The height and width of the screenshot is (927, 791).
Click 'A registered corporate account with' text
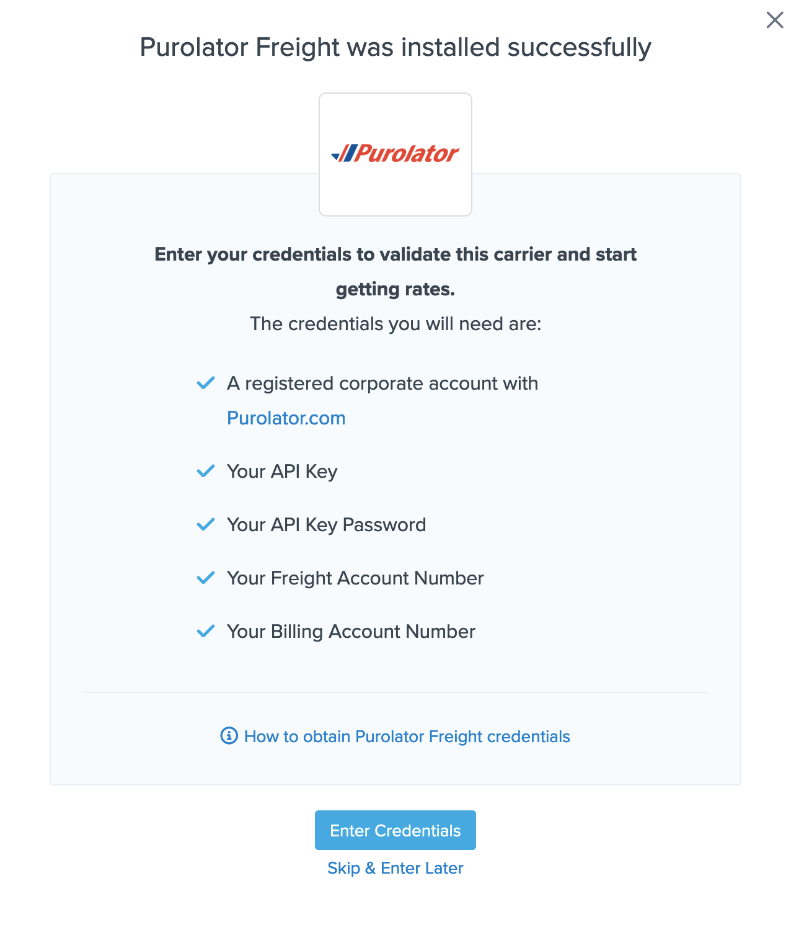(382, 383)
